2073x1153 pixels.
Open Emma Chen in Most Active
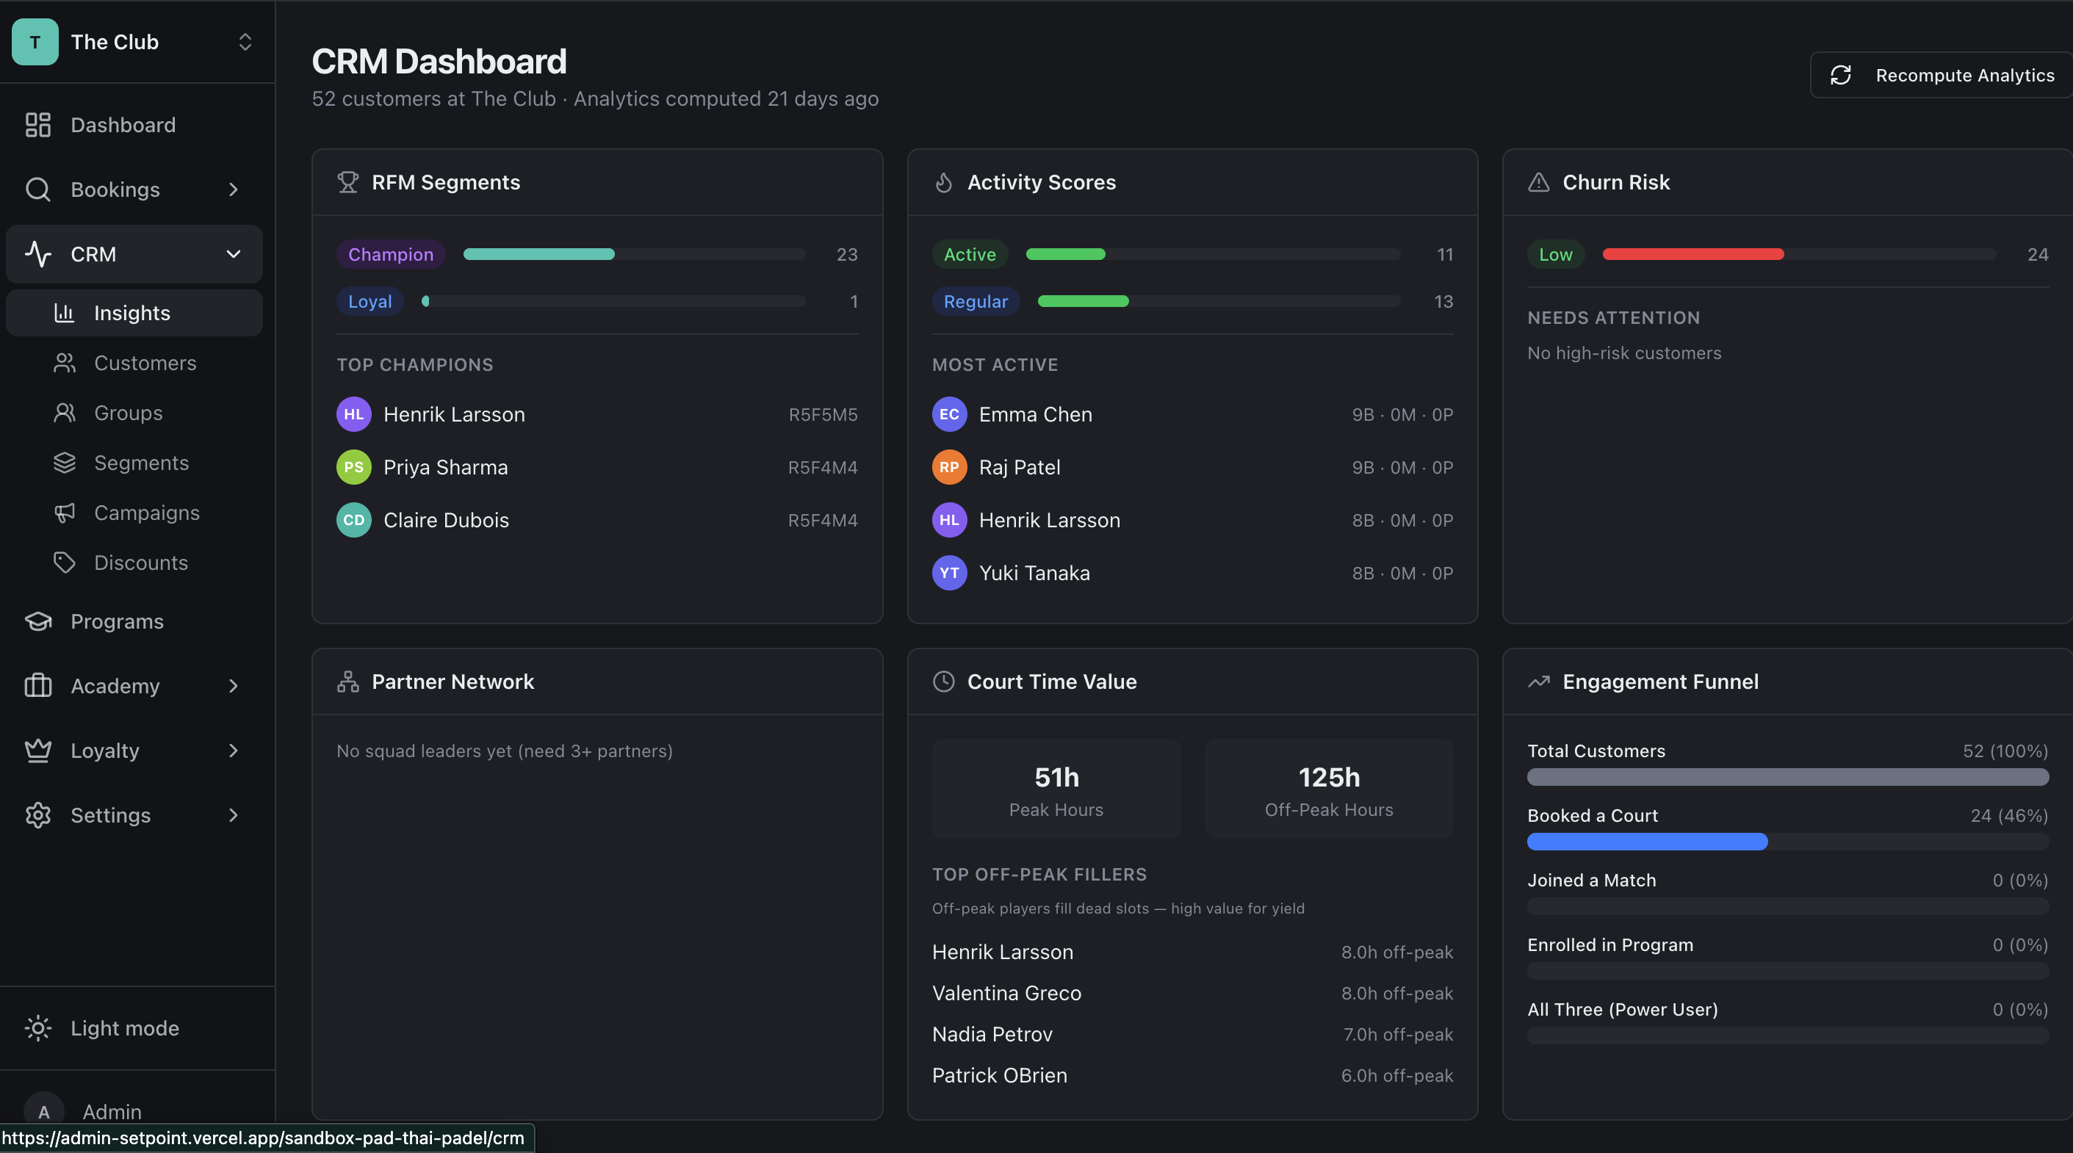[1191, 414]
